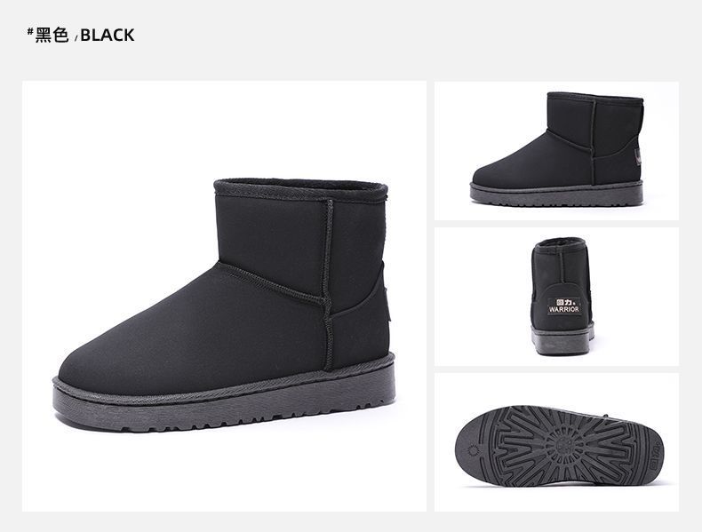The height and width of the screenshot is (532, 702).
Task: Click the BLACK color label text
Action: point(107,35)
